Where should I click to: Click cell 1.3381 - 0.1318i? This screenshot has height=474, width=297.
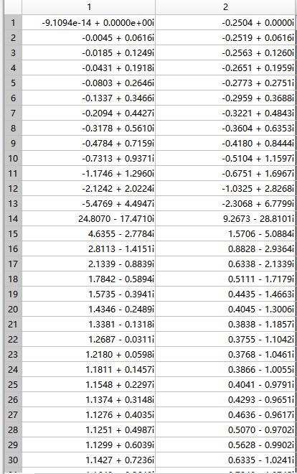click(89, 324)
